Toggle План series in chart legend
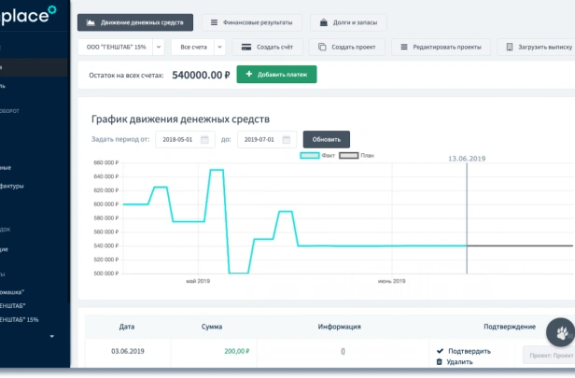 [357, 156]
